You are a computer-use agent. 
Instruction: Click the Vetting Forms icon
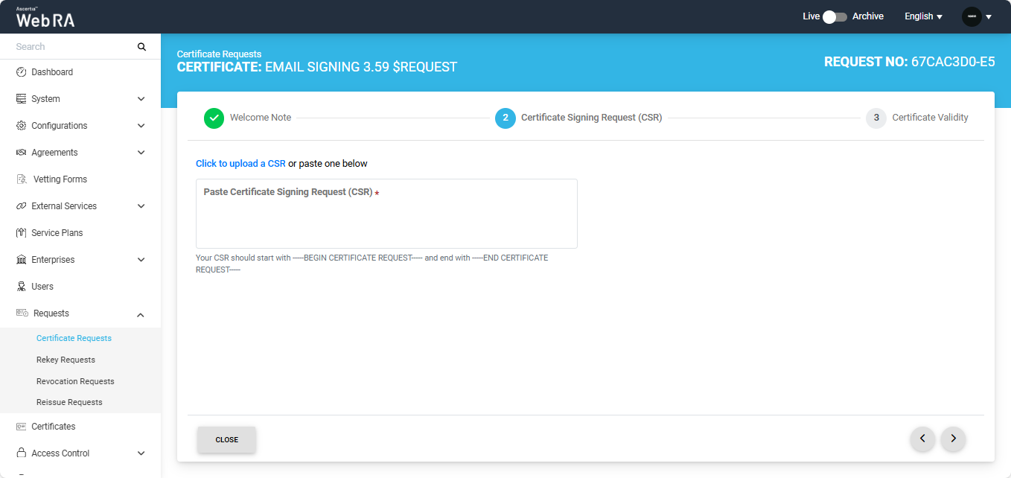pyautogui.click(x=22, y=179)
